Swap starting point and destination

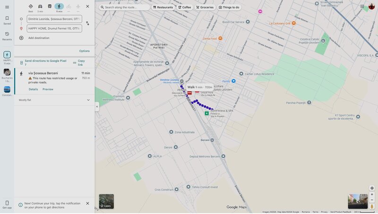pos(87,23)
